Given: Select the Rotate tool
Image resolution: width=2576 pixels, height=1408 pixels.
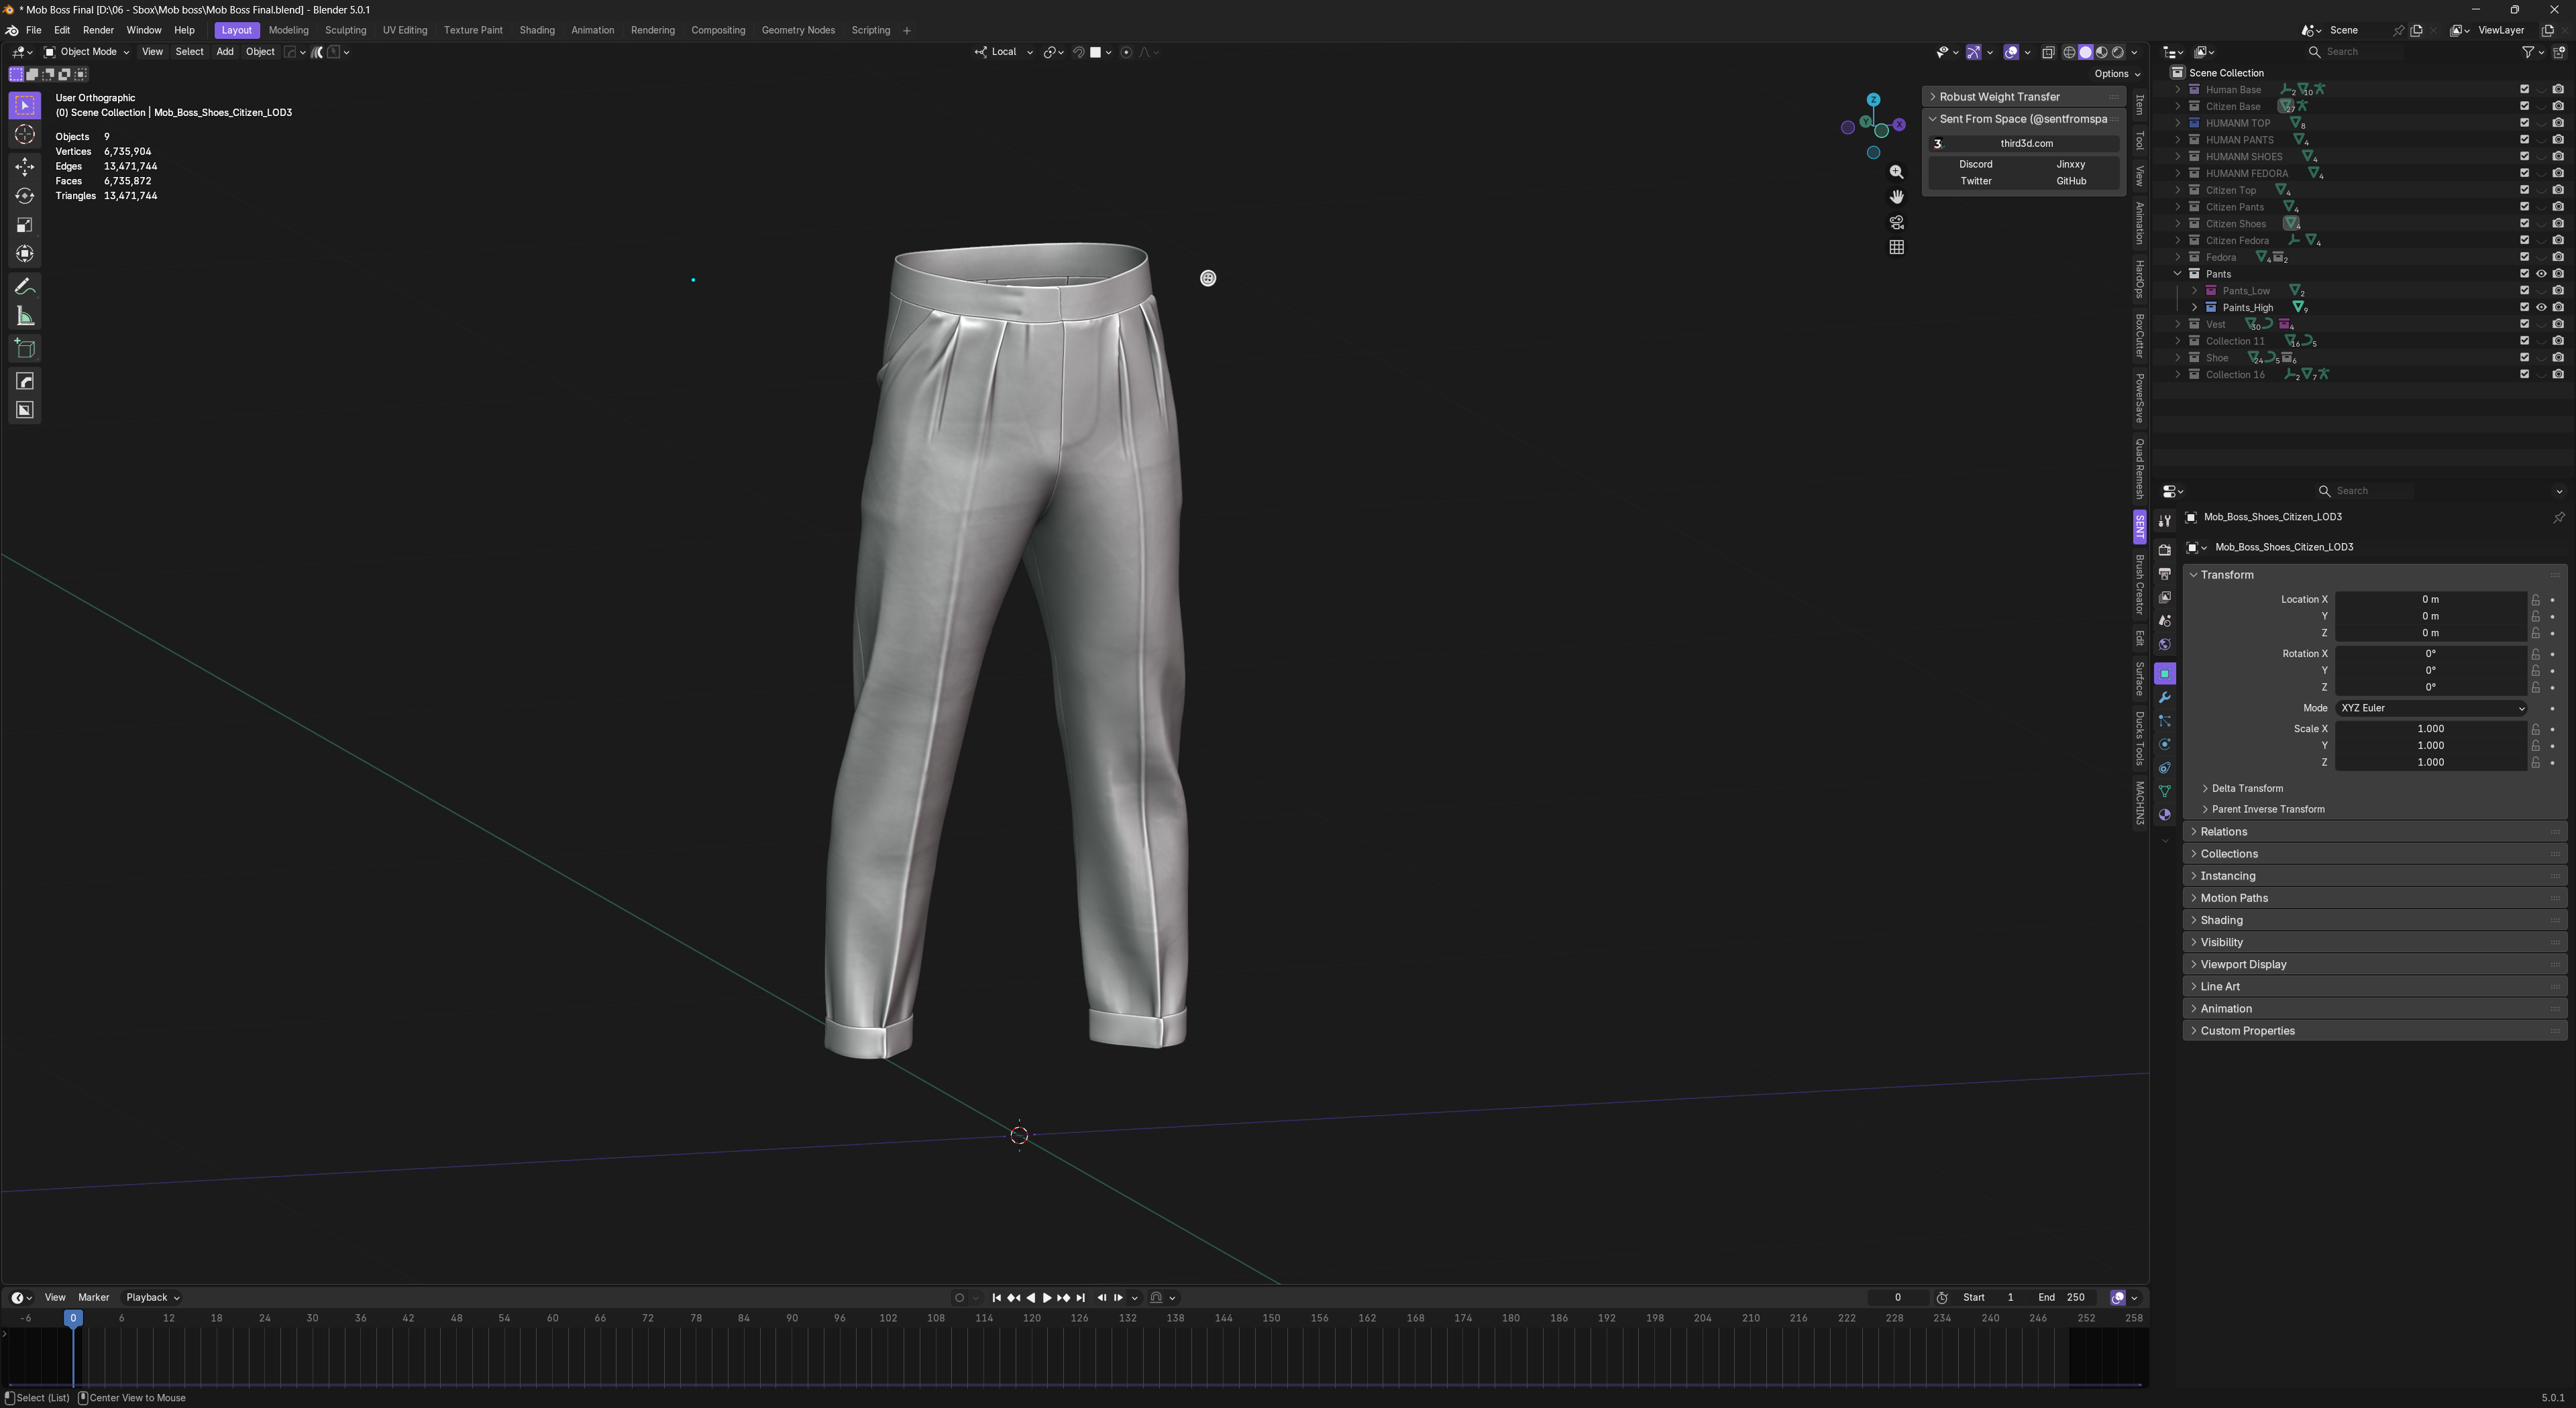Looking at the screenshot, I should pyautogui.click(x=25, y=196).
